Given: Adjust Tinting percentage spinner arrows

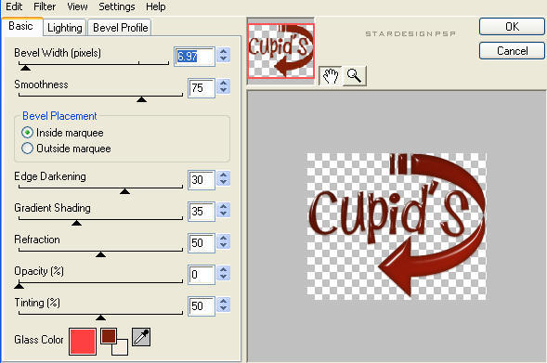Looking at the screenshot, I should coord(223,305).
